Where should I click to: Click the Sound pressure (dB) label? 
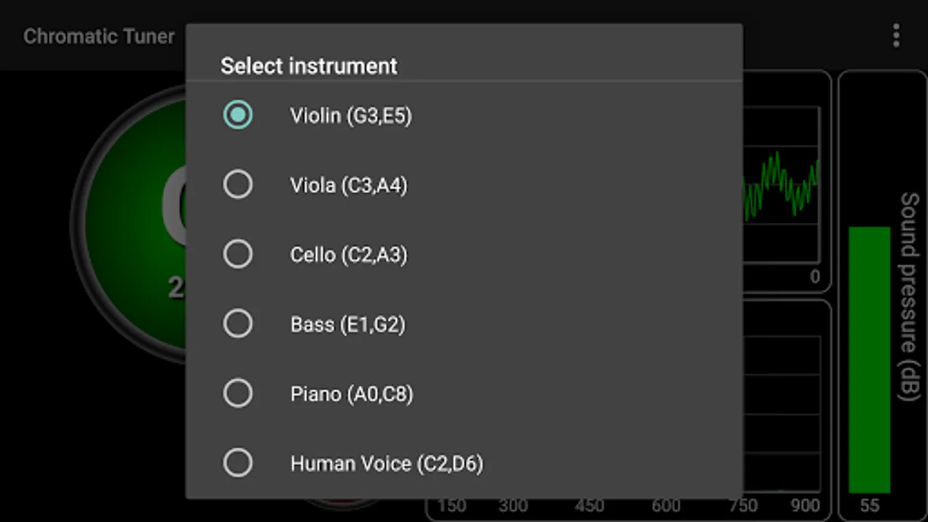[909, 296]
